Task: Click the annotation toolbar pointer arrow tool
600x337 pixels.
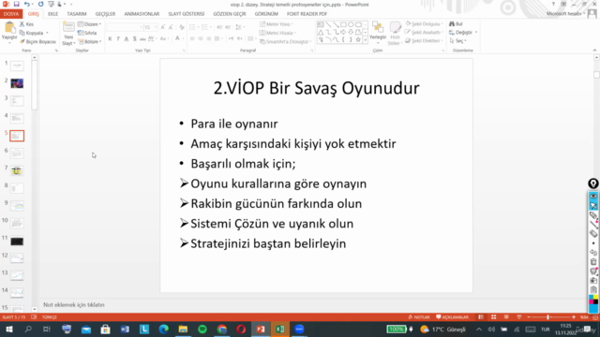Action: pos(593,206)
